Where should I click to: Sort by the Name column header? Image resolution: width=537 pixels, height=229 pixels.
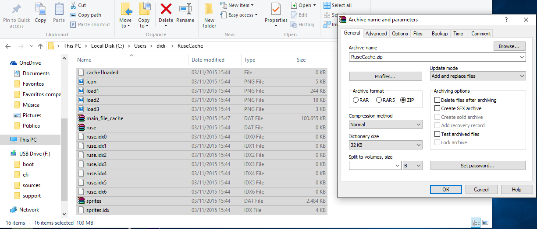point(84,60)
